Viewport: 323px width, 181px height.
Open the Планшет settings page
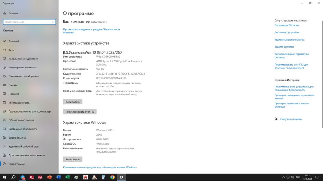[14, 94]
